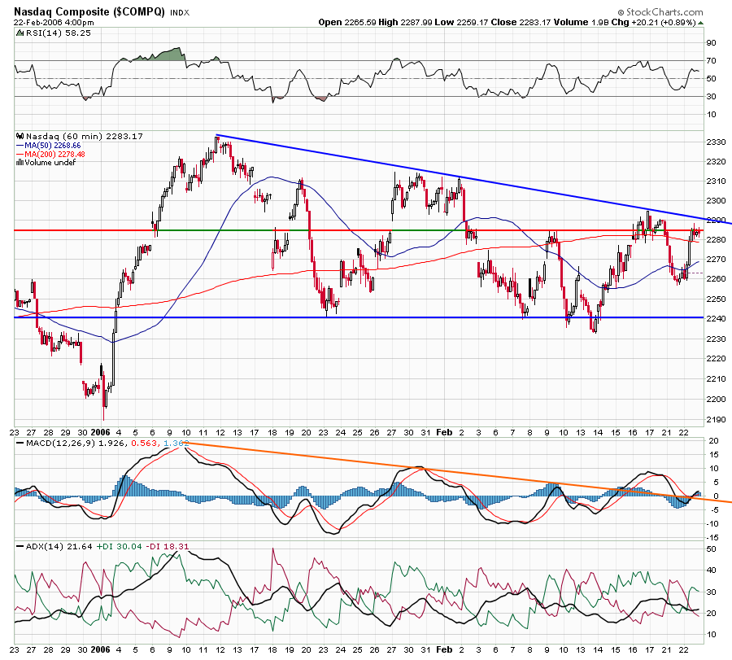The image size is (732, 660).
Task: Select the blue line swatch for MA(50)
Action: (x=20, y=146)
